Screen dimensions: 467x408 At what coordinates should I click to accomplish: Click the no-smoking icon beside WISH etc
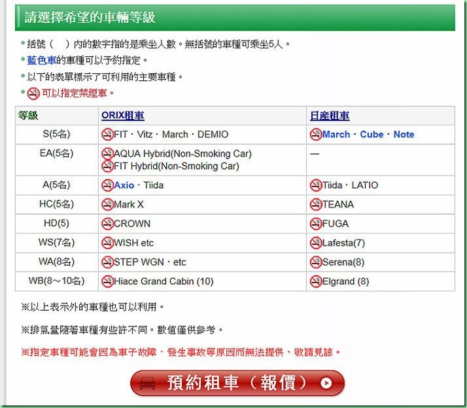click(107, 243)
